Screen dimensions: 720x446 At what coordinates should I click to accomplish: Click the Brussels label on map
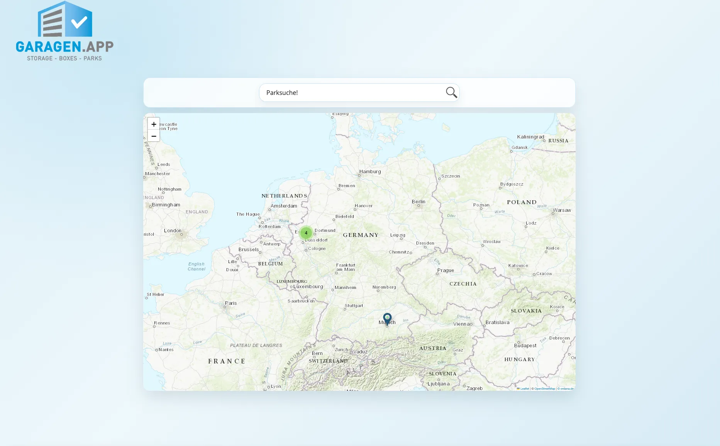(249, 250)
